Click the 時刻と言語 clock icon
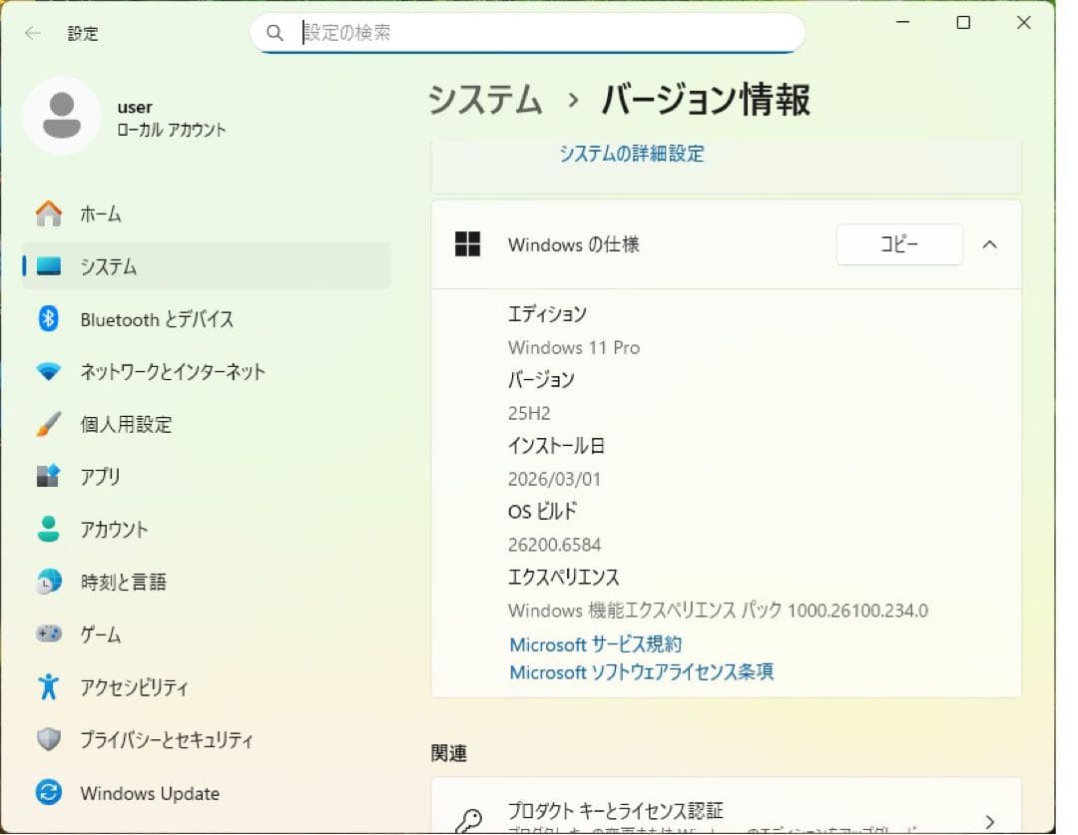This screenshot has height=835, width=1078. (48, 582)
